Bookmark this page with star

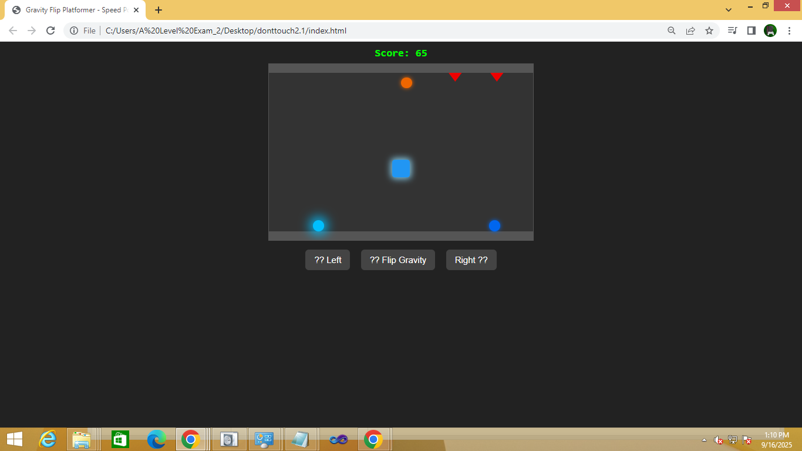click(x=709, y=31)
